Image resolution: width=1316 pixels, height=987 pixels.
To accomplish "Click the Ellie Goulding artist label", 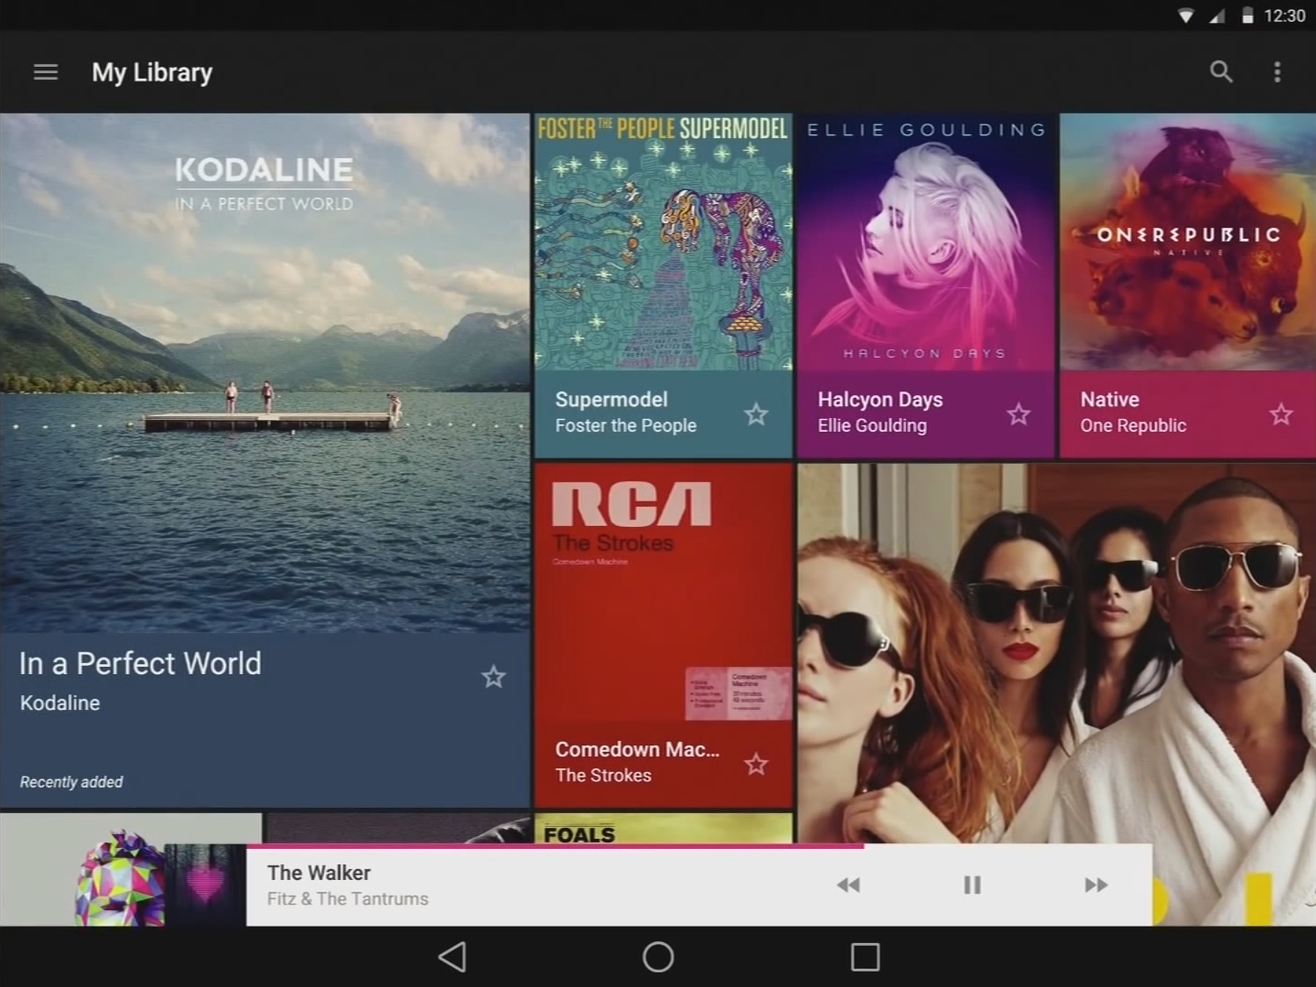I will pos(872,425).
